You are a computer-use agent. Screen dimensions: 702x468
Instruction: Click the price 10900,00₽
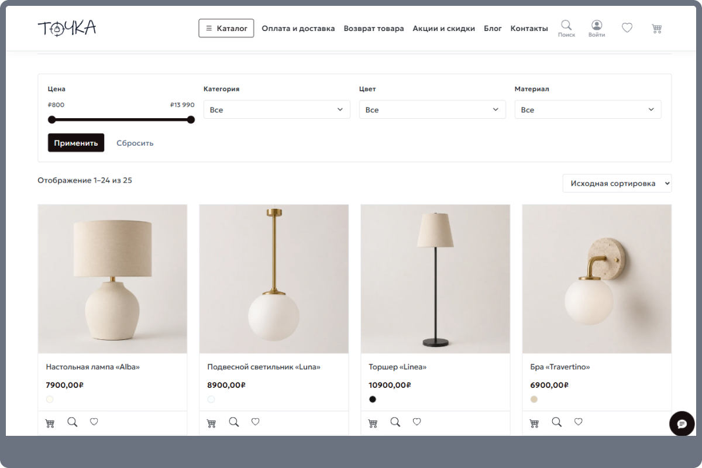click(390, 385)
